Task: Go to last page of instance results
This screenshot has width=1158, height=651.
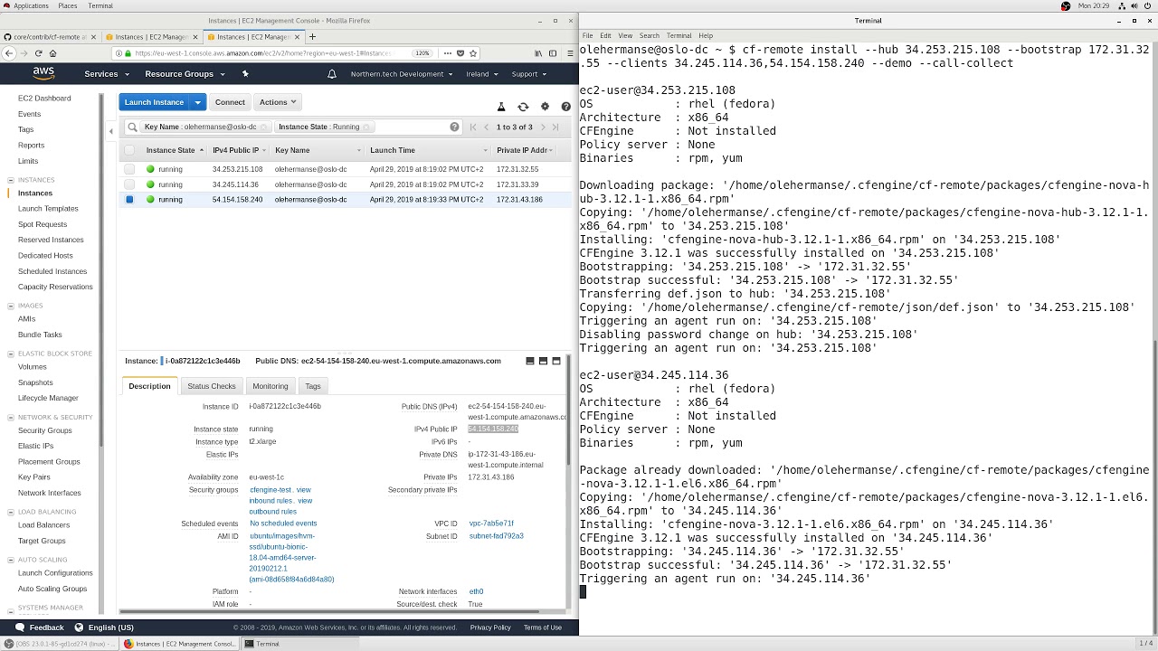Action: 555,127
